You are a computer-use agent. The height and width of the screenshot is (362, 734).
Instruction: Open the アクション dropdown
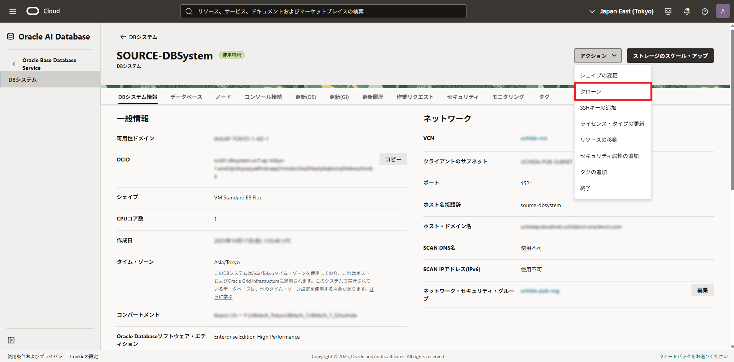[x=598, y=56]
